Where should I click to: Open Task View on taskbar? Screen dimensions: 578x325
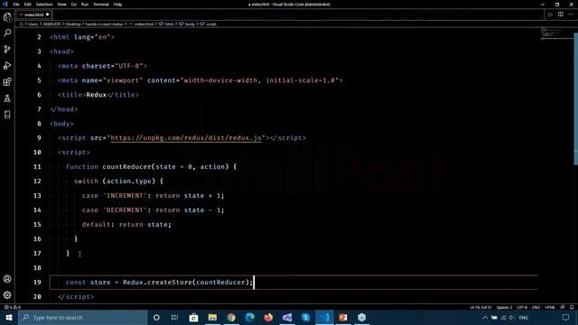(174, 318)
